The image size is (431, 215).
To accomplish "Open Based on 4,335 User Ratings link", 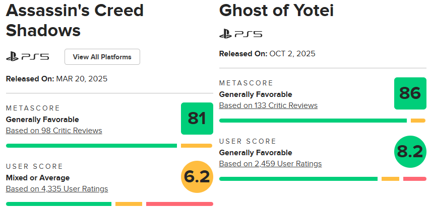I will tap(56, 189).
